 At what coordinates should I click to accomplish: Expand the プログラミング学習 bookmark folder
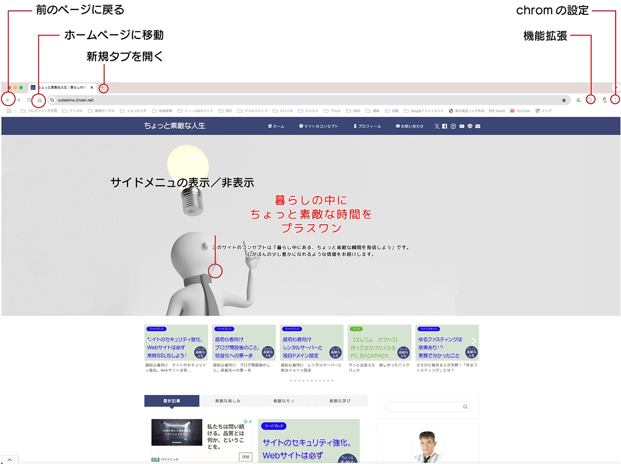tap(39, 111)
